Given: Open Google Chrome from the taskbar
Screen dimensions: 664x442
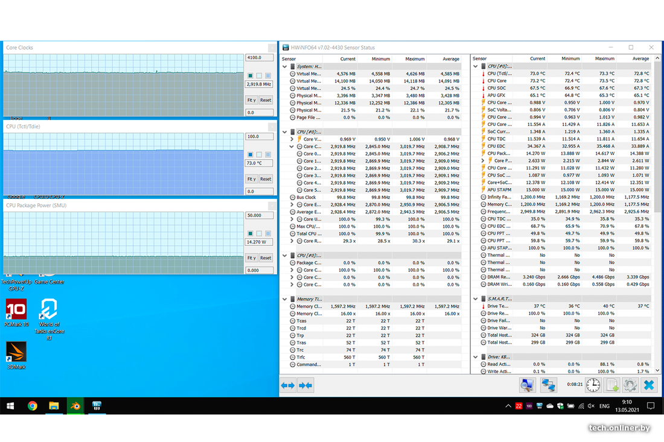Looking at the screenshot, I should click(x=33, y=406).
